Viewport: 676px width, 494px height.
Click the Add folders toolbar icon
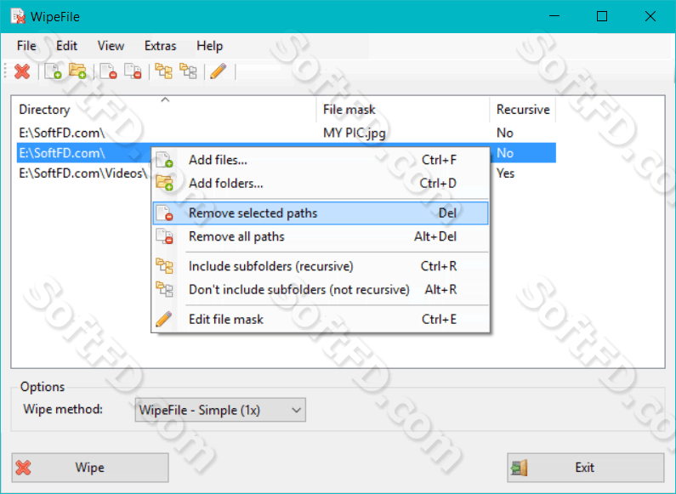(77, 71)
